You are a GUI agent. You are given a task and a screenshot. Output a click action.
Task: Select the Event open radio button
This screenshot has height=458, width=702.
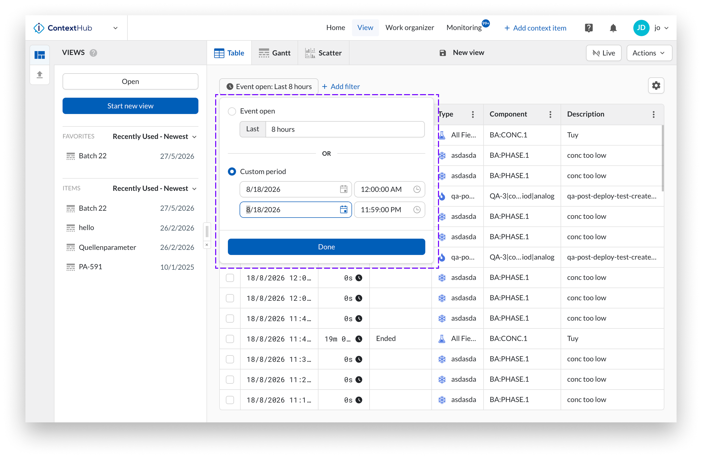[232, 111]
